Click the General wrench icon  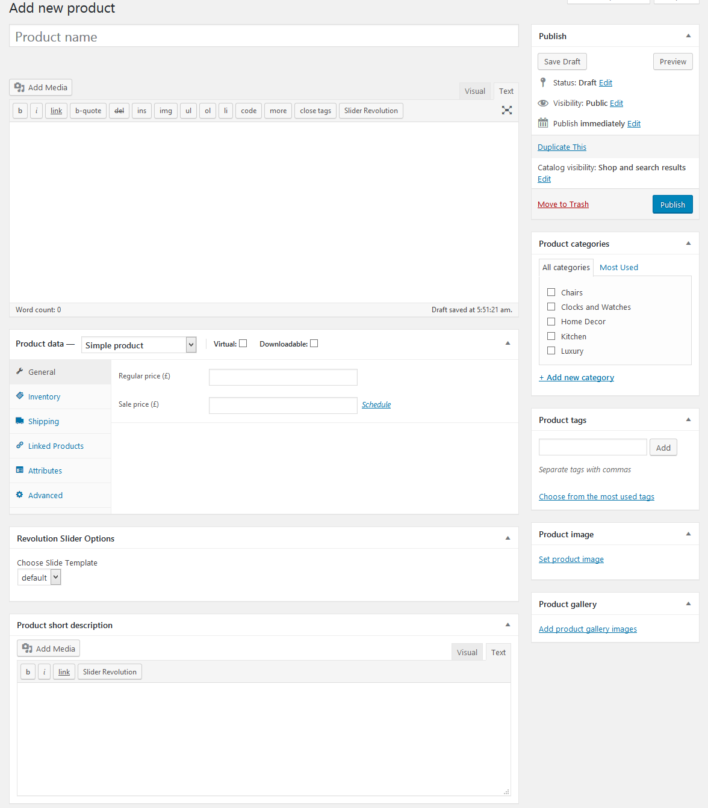click(x=20, y=372)
